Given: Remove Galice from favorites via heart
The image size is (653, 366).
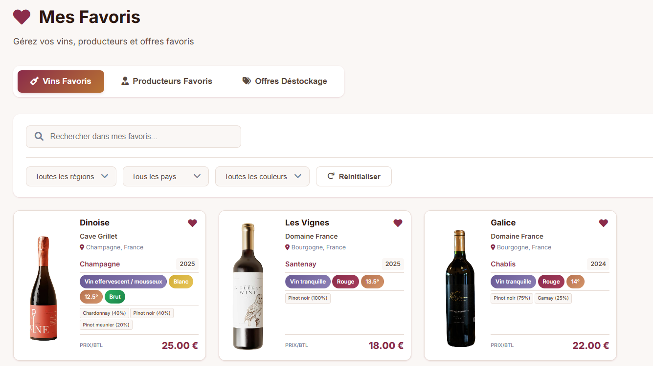Looking at the screenshot, I should [603, 223].
